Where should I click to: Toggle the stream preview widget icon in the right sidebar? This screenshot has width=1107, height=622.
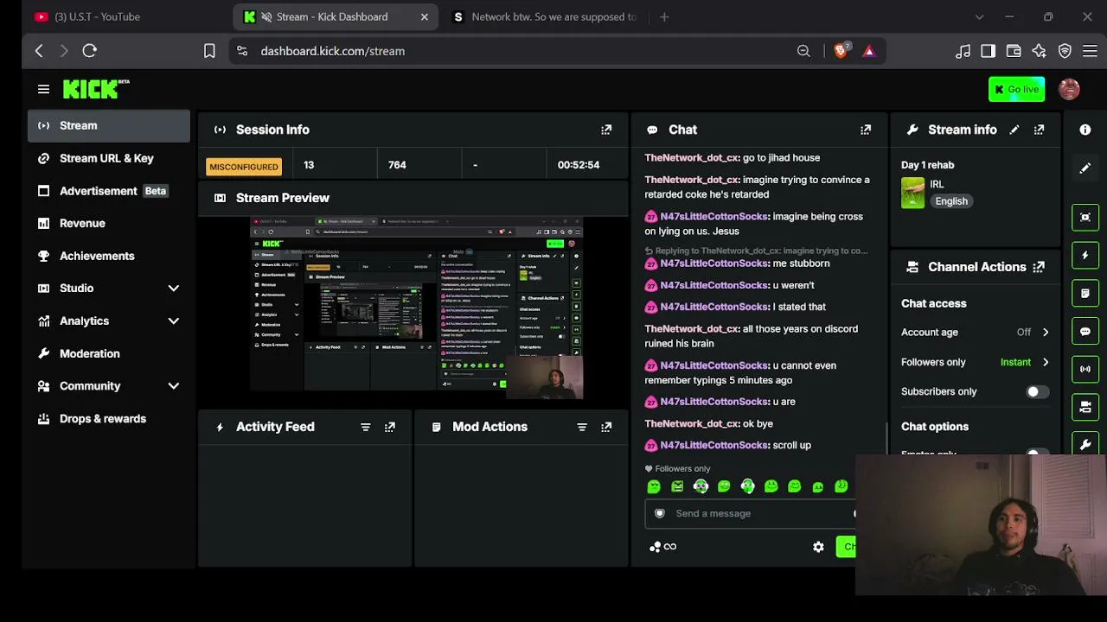pyautogui.click(x=1085, y=217)
